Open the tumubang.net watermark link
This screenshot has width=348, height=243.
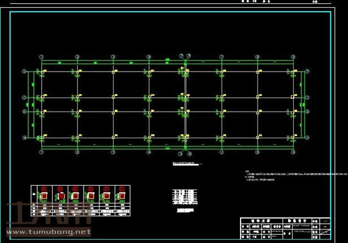(48, 232)
